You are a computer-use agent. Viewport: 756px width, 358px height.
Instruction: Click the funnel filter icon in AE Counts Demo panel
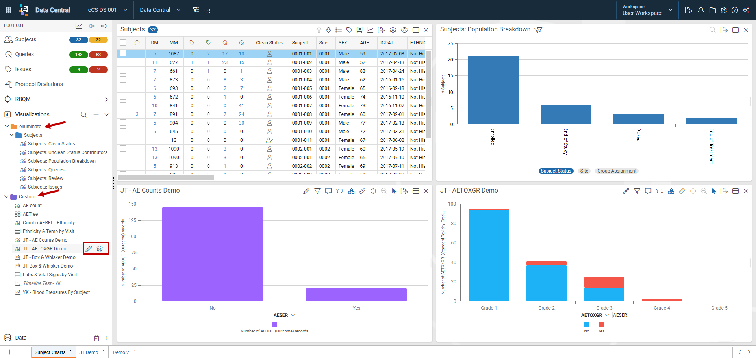317,191
